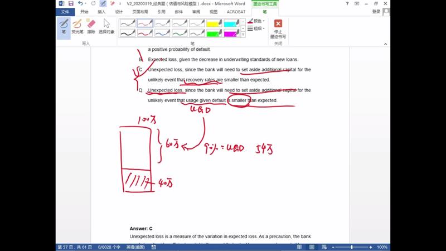
Task: Switch to the Home (开始) tab
Action: tap(84, 12)
